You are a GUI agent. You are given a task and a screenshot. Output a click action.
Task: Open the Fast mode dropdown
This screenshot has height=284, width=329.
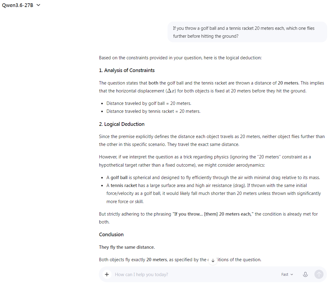[x=287, y=274]
